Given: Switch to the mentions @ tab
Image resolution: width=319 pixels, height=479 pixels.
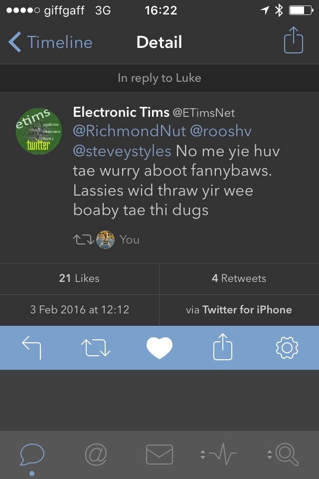Looking at the screenshot, I should 96,455.
